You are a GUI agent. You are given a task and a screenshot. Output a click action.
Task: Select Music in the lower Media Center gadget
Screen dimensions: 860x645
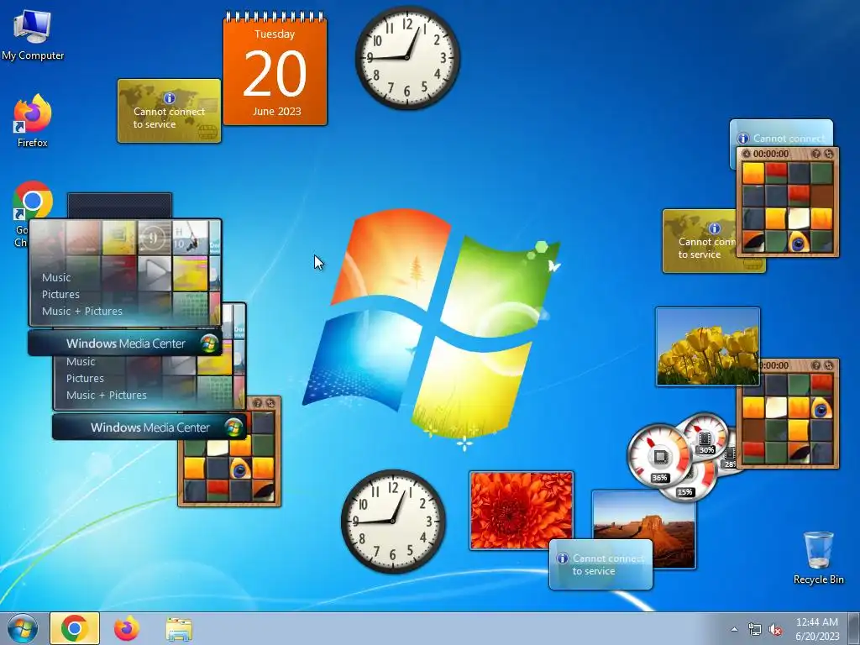(x=81, y=362)
